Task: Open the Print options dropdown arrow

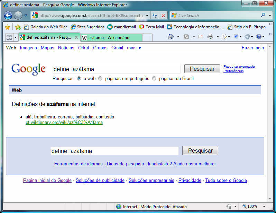Action: click(x=218, y=37)
